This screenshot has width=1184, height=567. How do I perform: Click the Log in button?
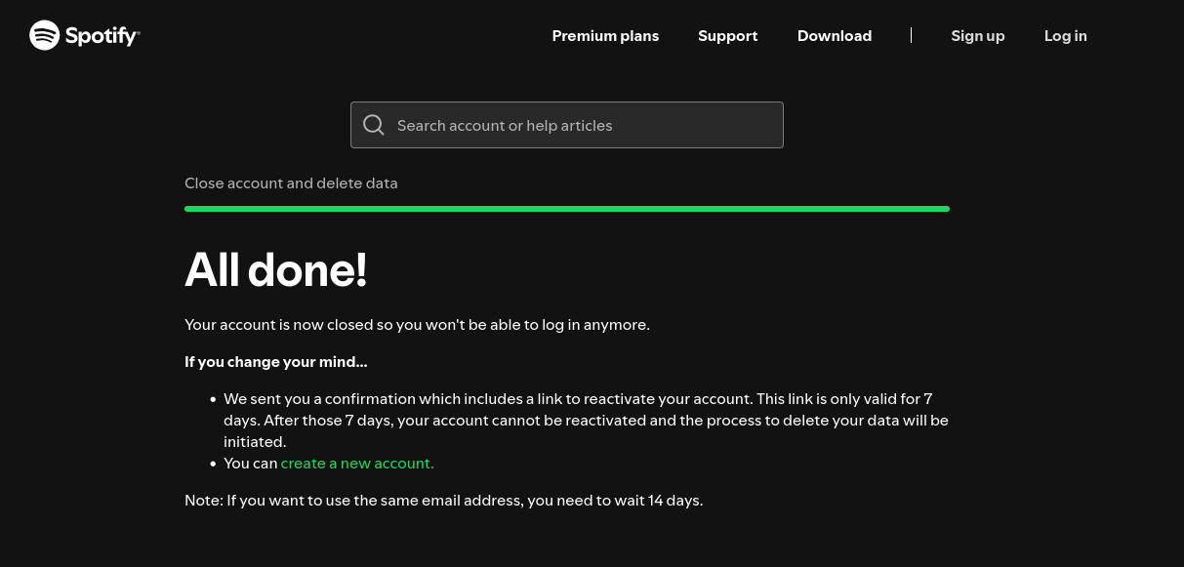[x=1065, y=35]
